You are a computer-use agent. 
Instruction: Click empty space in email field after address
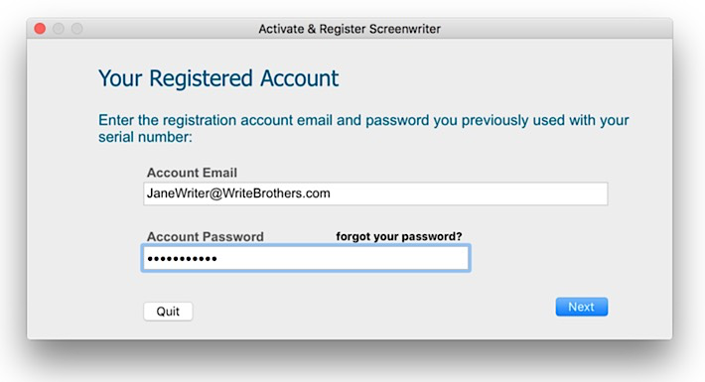[468, 193]
